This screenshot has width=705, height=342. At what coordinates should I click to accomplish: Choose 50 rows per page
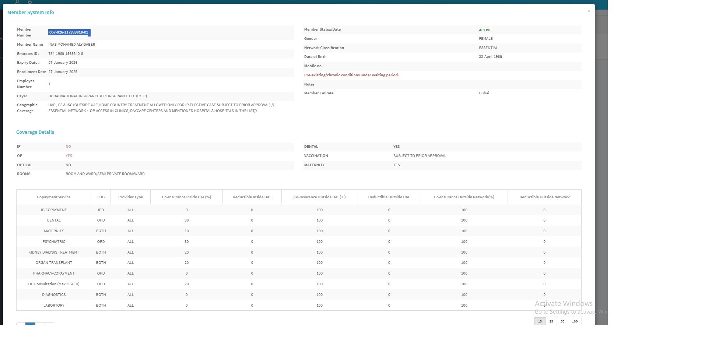(x=562, y=321)
